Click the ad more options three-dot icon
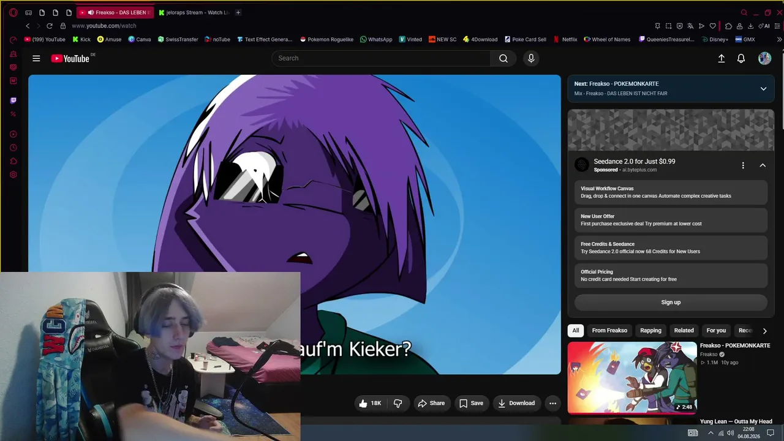The width and height of the screenshot is (784, 441). 743,165
